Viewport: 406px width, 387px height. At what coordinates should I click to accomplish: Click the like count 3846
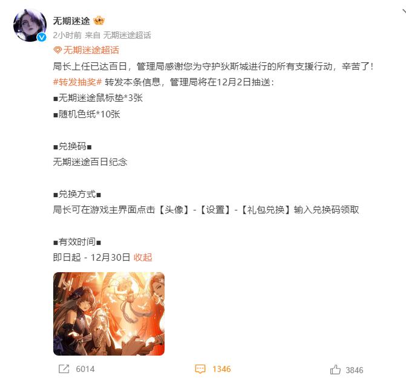coord(355,370)
